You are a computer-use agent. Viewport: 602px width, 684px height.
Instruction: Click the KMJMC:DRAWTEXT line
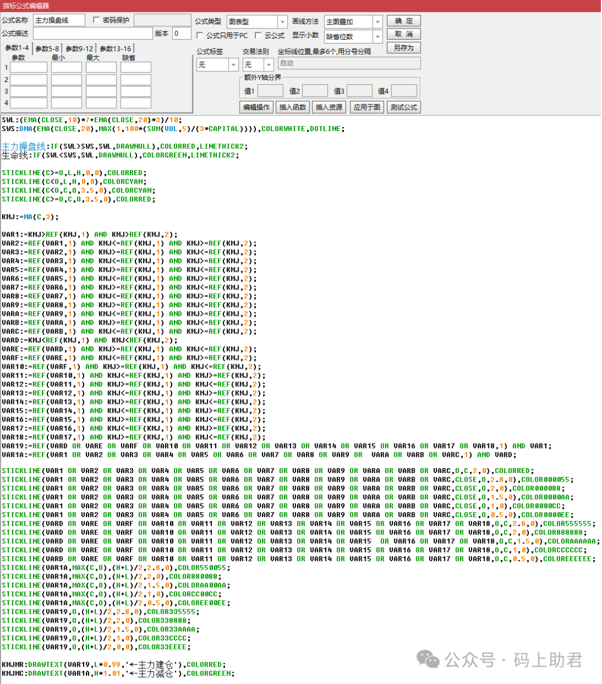click(118, 673)
